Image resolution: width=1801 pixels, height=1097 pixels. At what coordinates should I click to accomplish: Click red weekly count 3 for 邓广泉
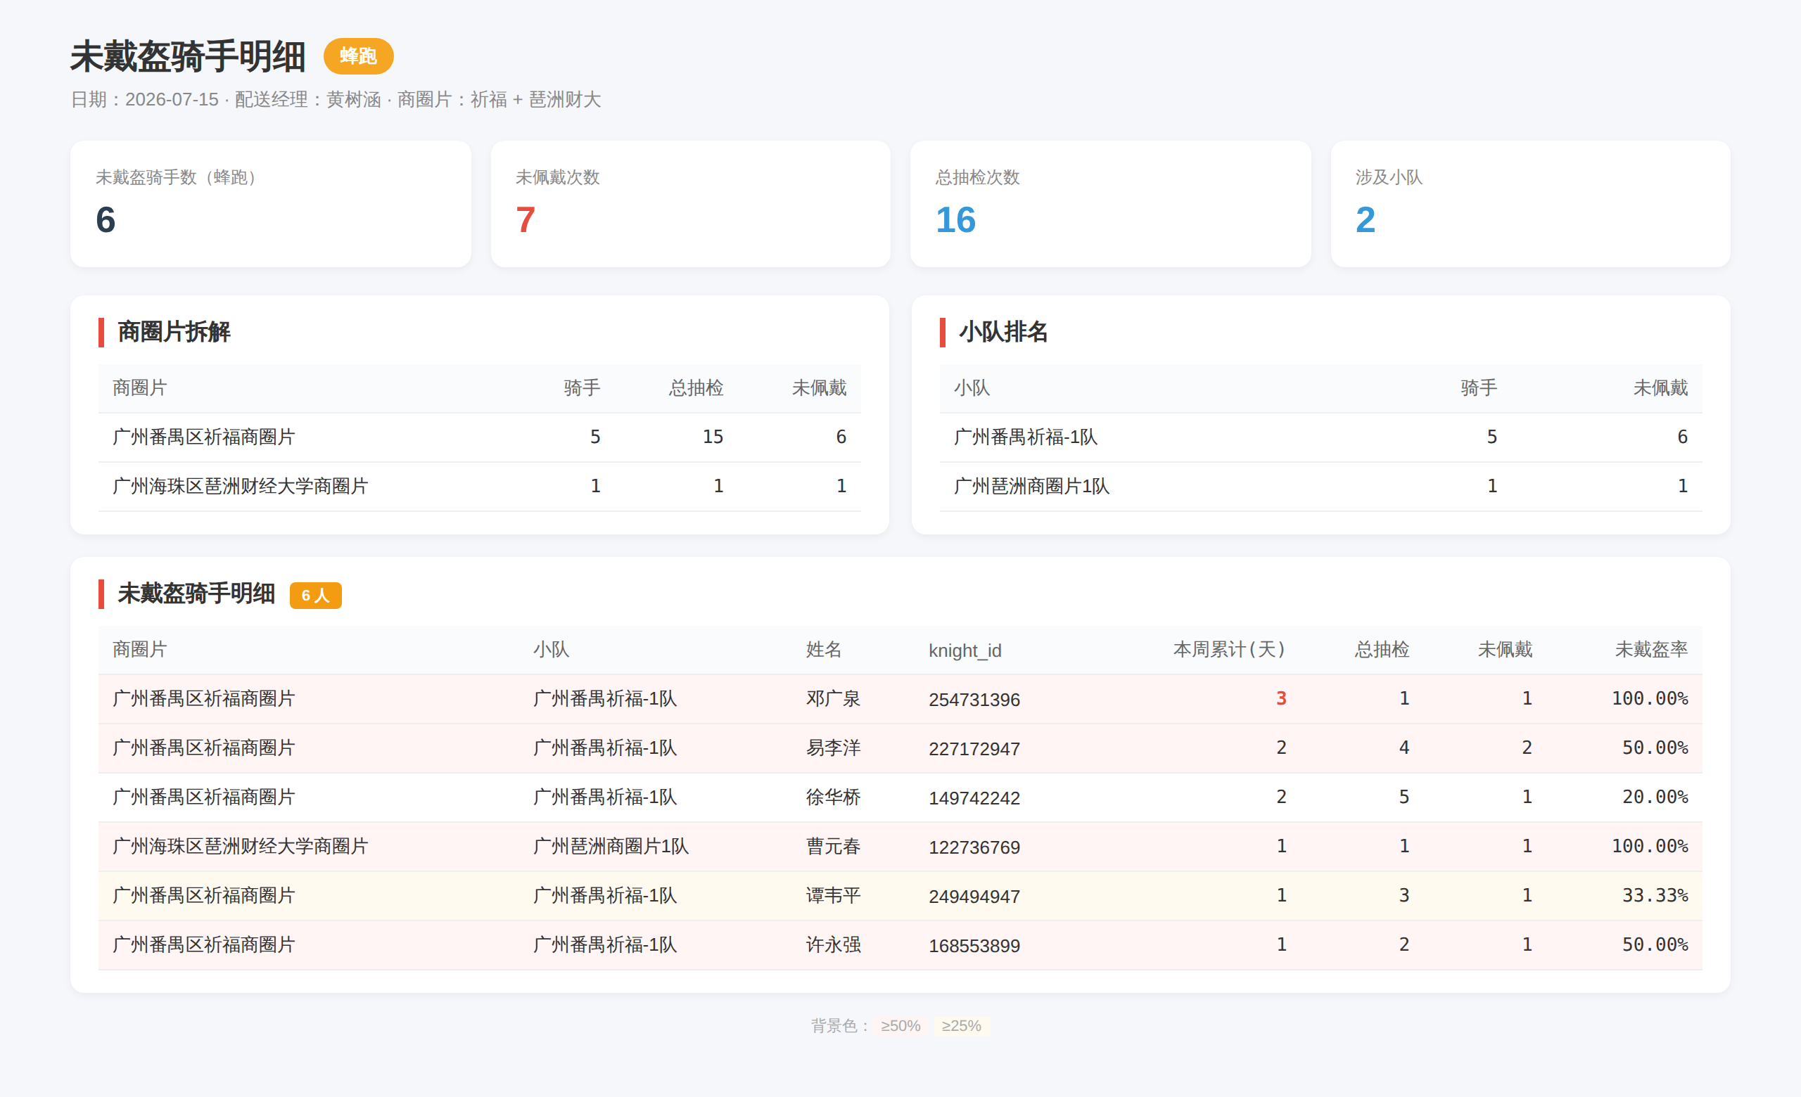click(1281, 698)
